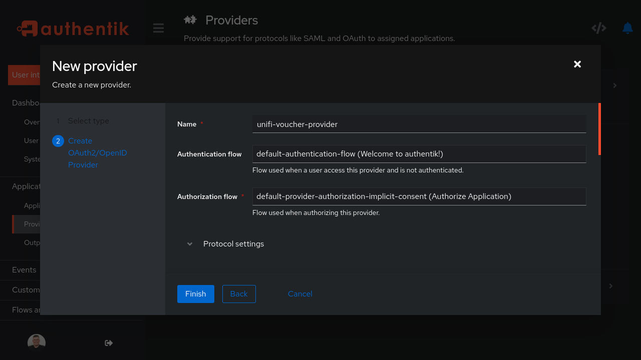
Task: Cancel creating the new provider
Action: click(x=300, y=294)
